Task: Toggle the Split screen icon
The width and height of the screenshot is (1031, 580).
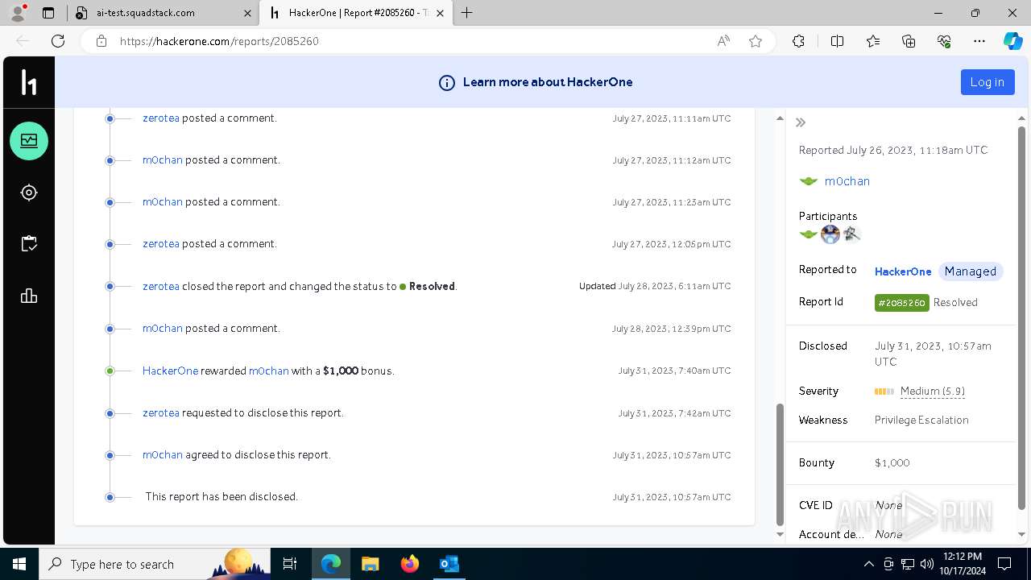Action: 837,41
